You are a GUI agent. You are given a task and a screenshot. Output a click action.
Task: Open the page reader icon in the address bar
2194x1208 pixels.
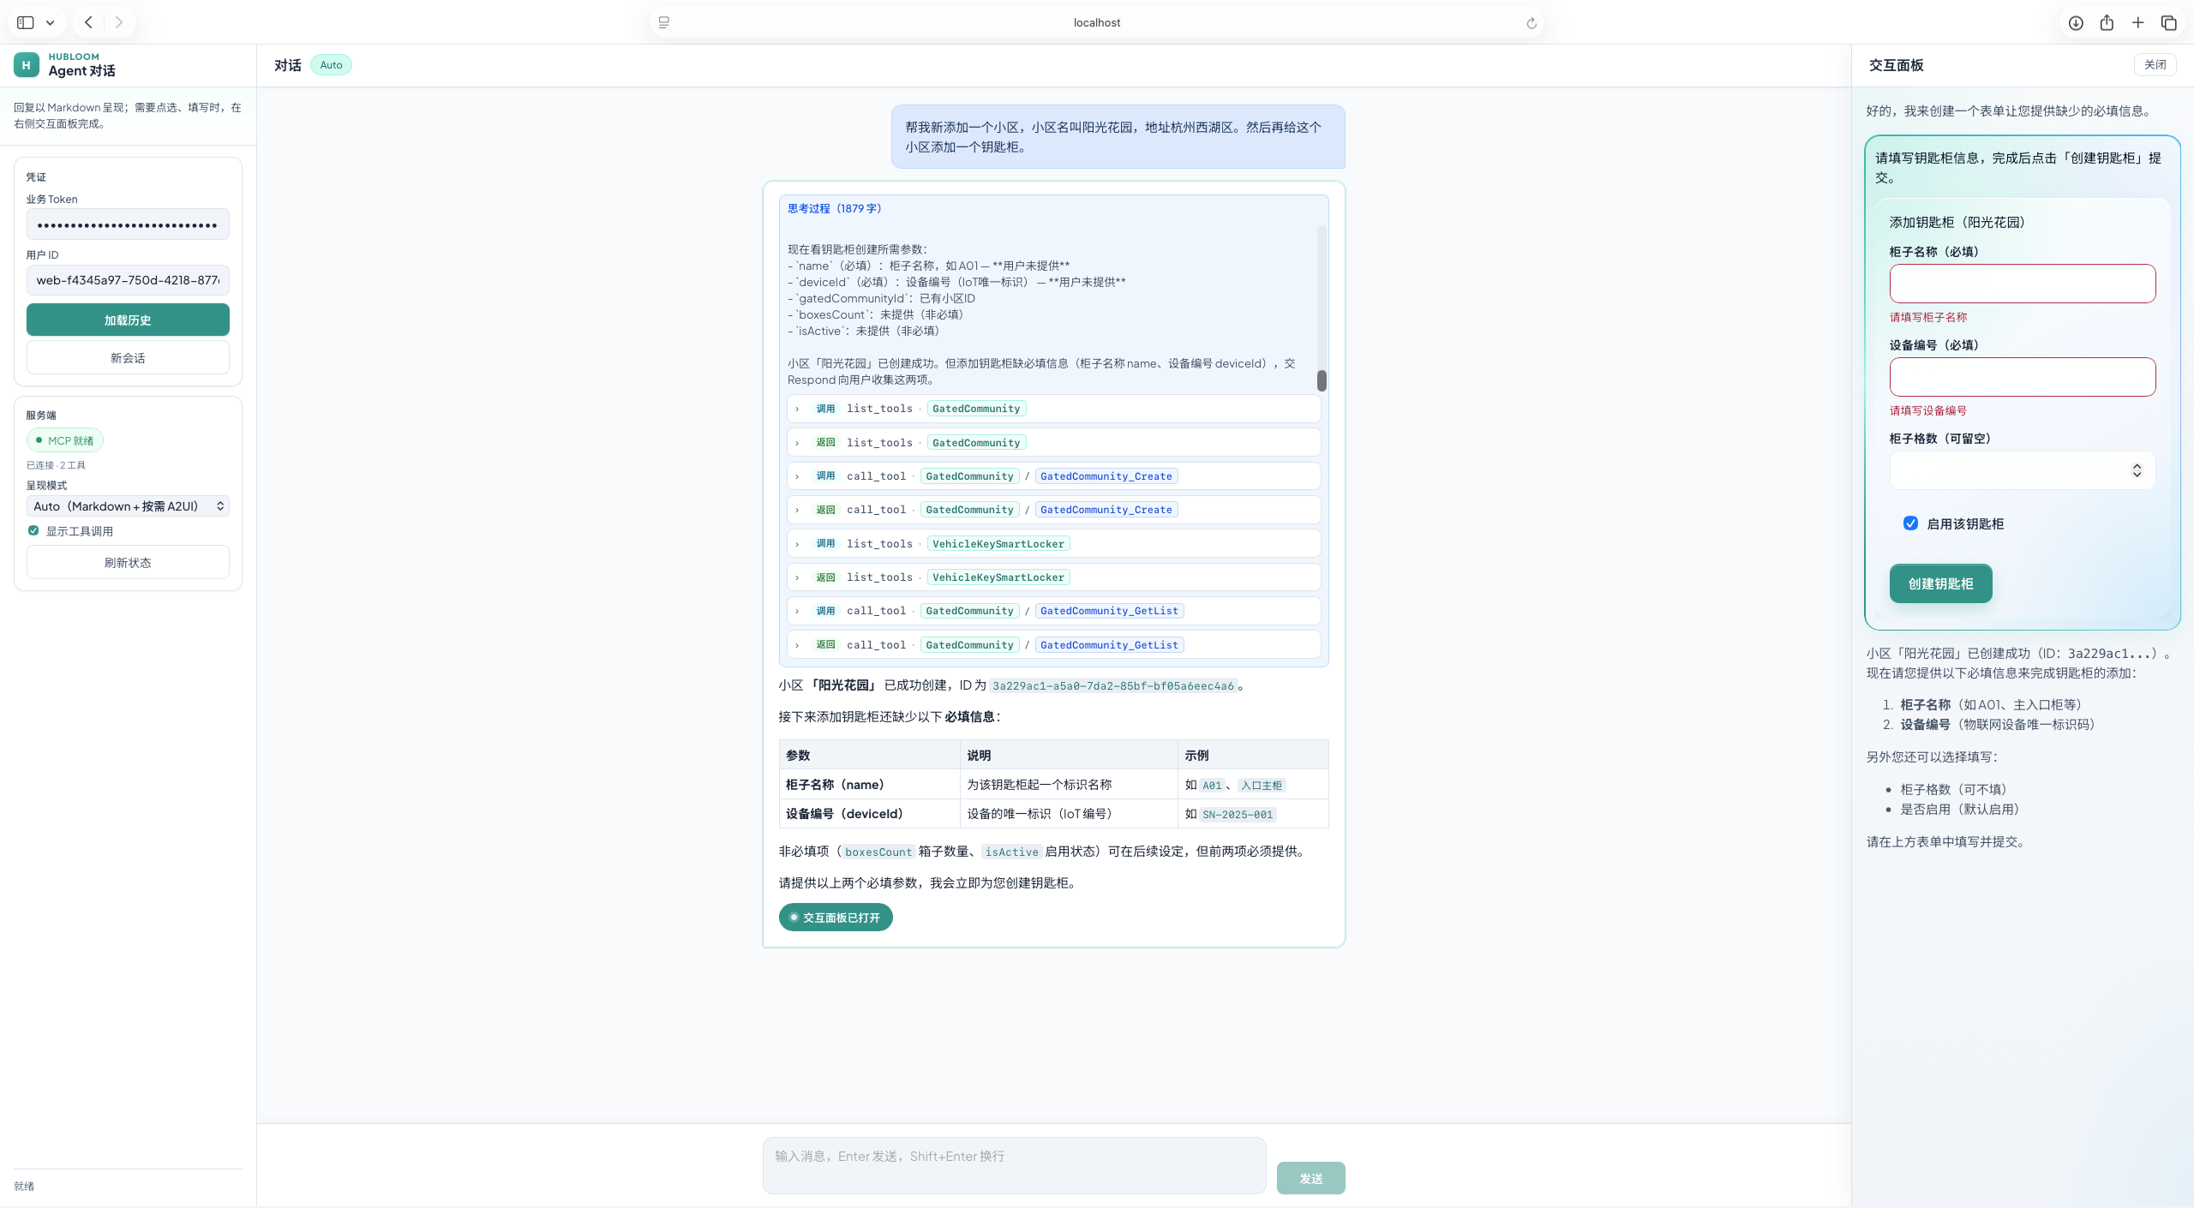click(664, 22)
